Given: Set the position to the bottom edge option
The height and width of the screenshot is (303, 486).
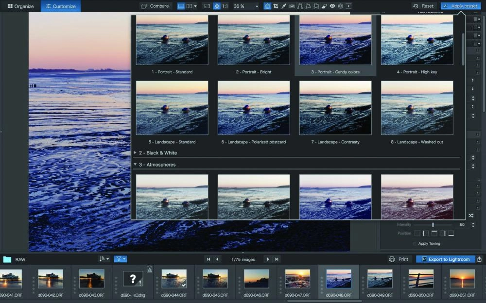Looking at the screenshot, I should 451,234.
